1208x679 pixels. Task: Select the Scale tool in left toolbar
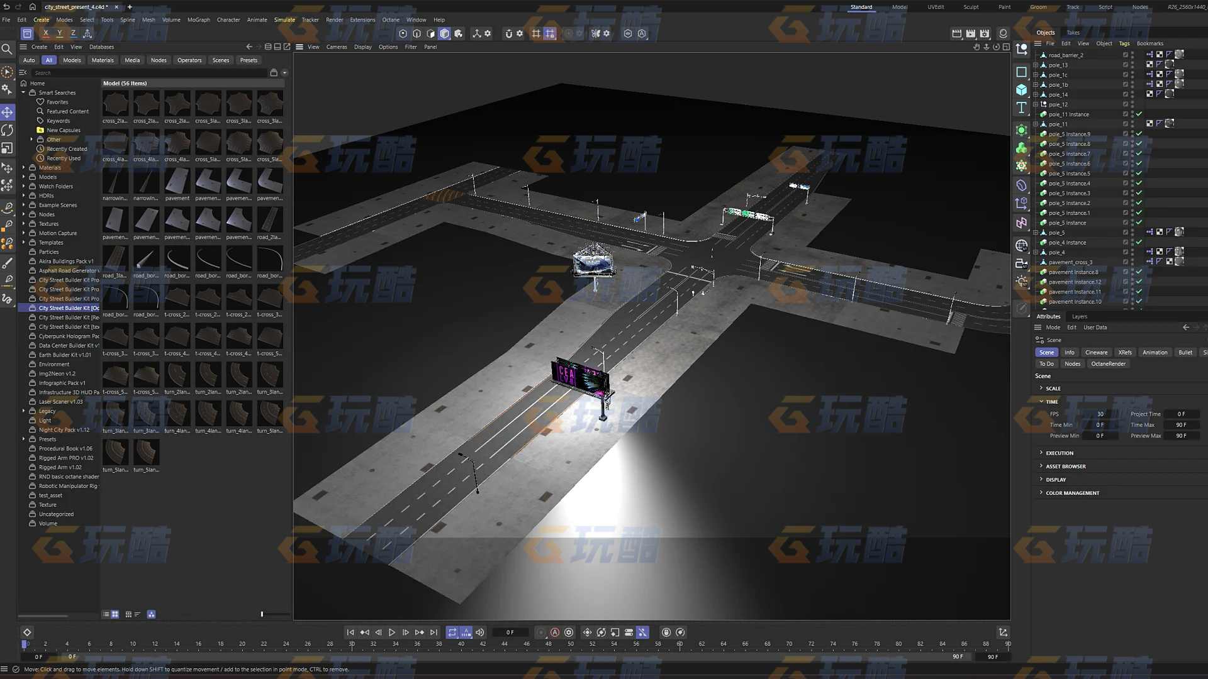coord(8,148)
